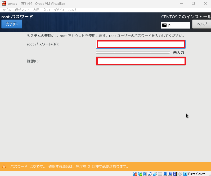Open the 仮想マシン menu

[22, 10]
